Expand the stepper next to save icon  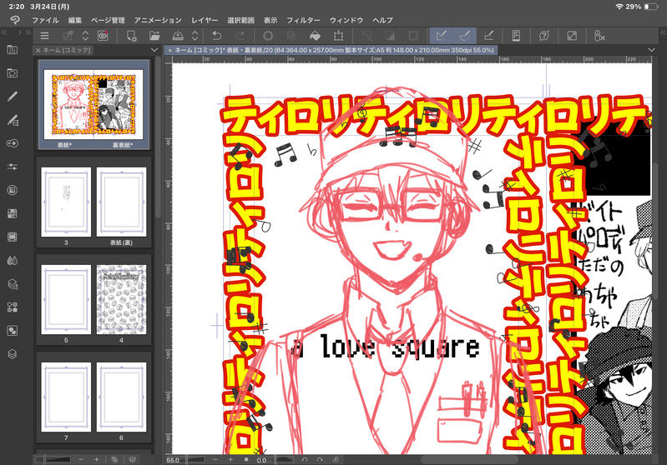[x=195, y=36]
